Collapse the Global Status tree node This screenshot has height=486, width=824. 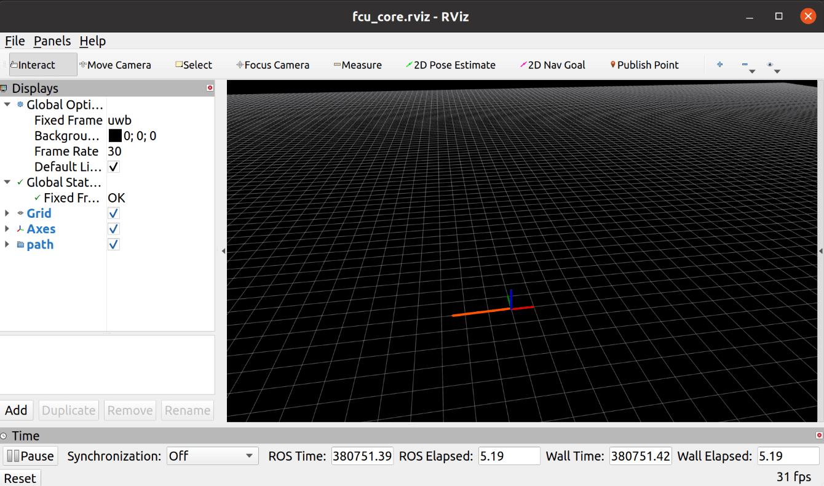click(7, 182)
